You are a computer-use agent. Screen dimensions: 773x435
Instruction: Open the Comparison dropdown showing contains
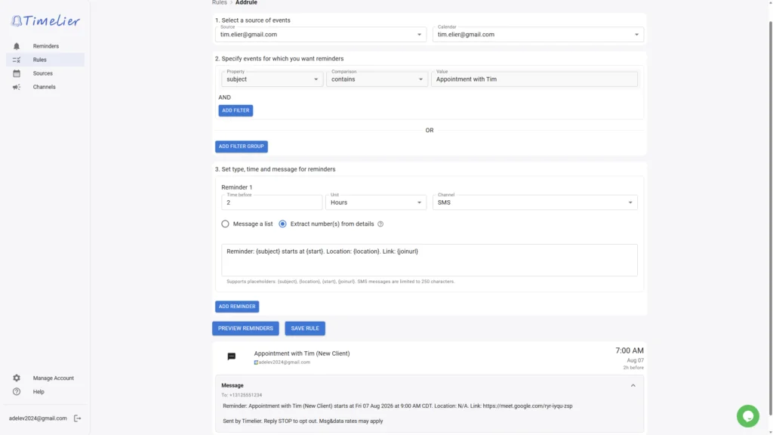pos(377,79)
